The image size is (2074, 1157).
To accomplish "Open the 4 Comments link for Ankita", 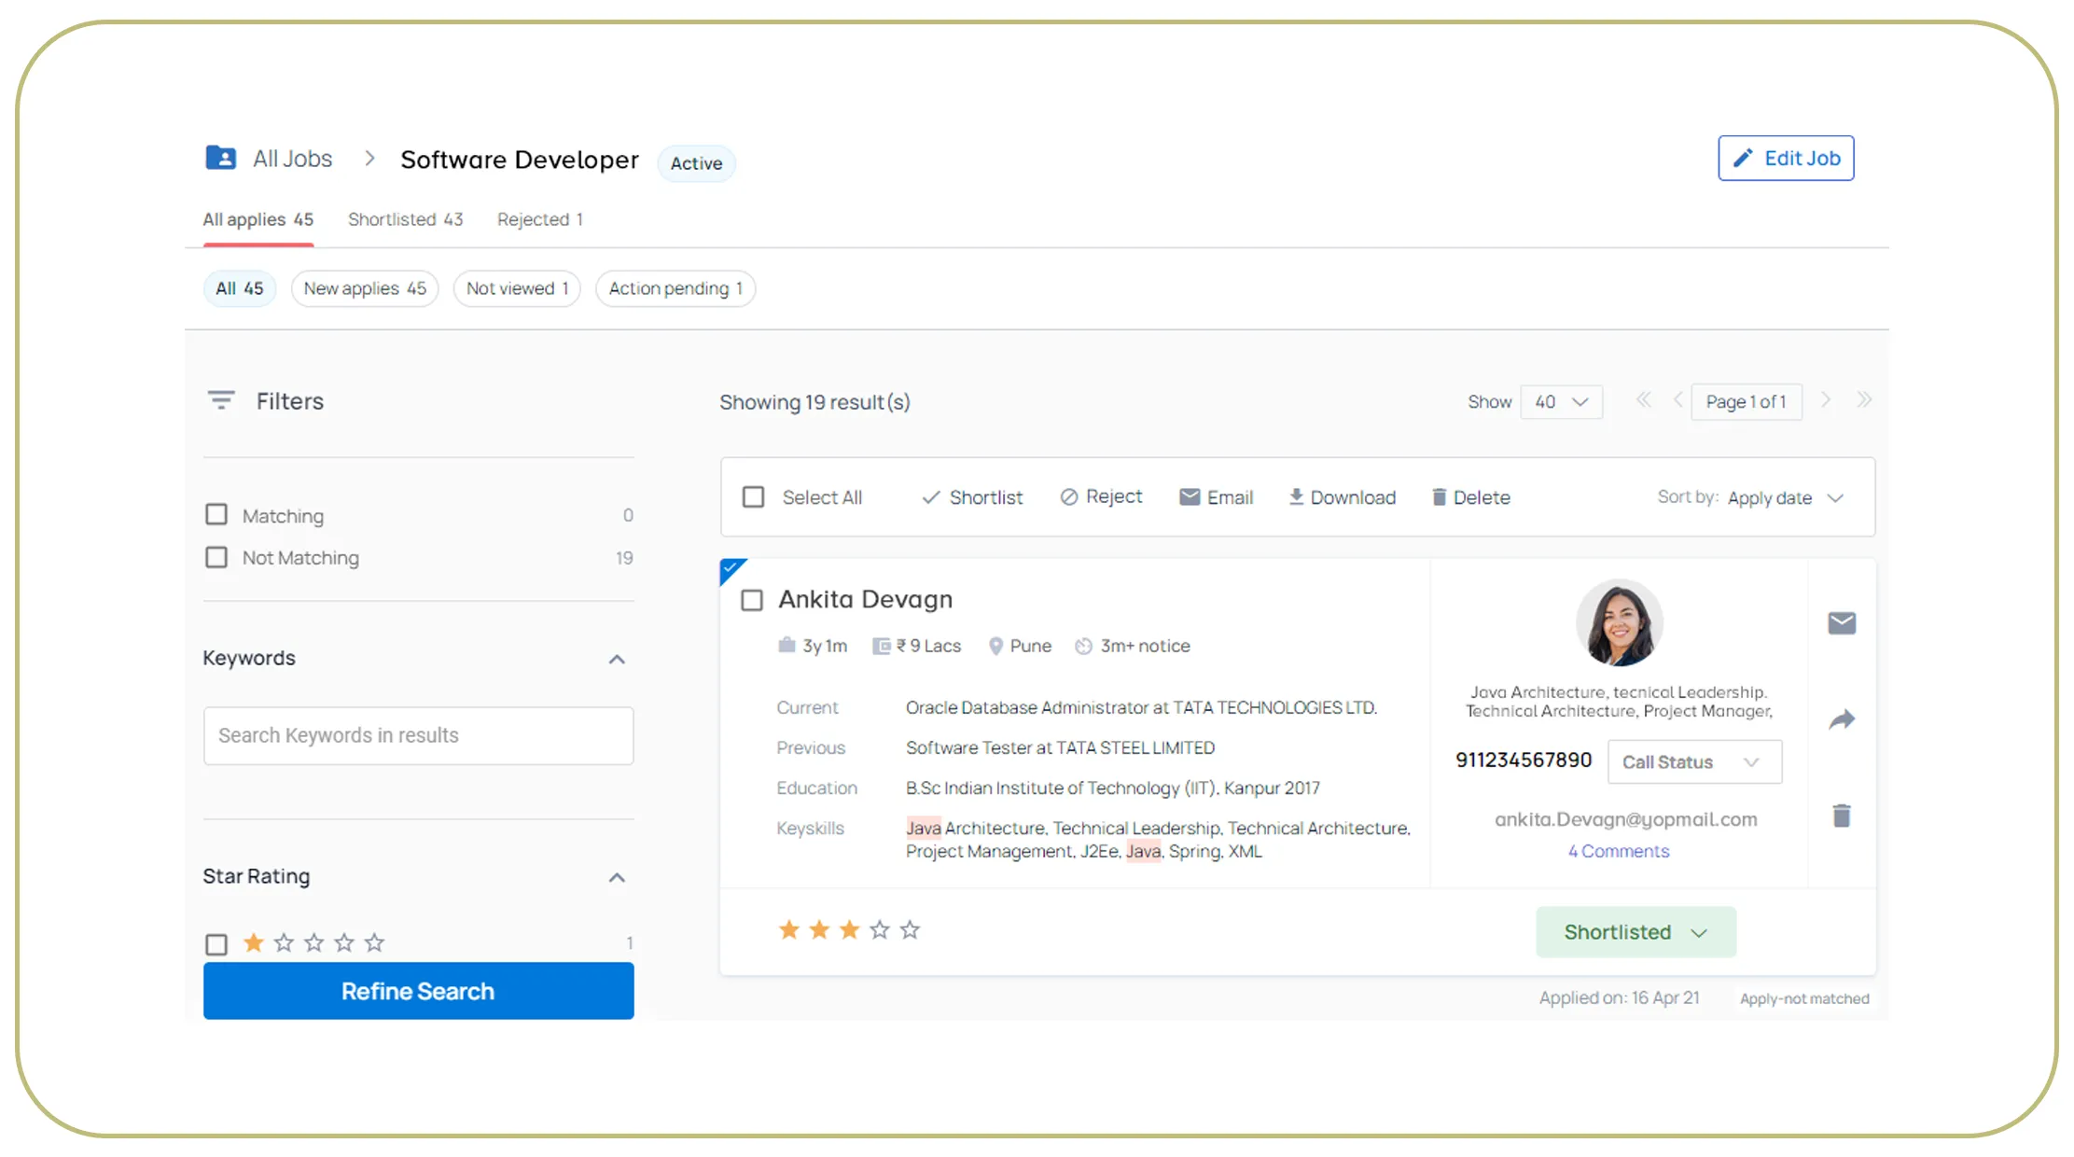I will (1618, 850).
